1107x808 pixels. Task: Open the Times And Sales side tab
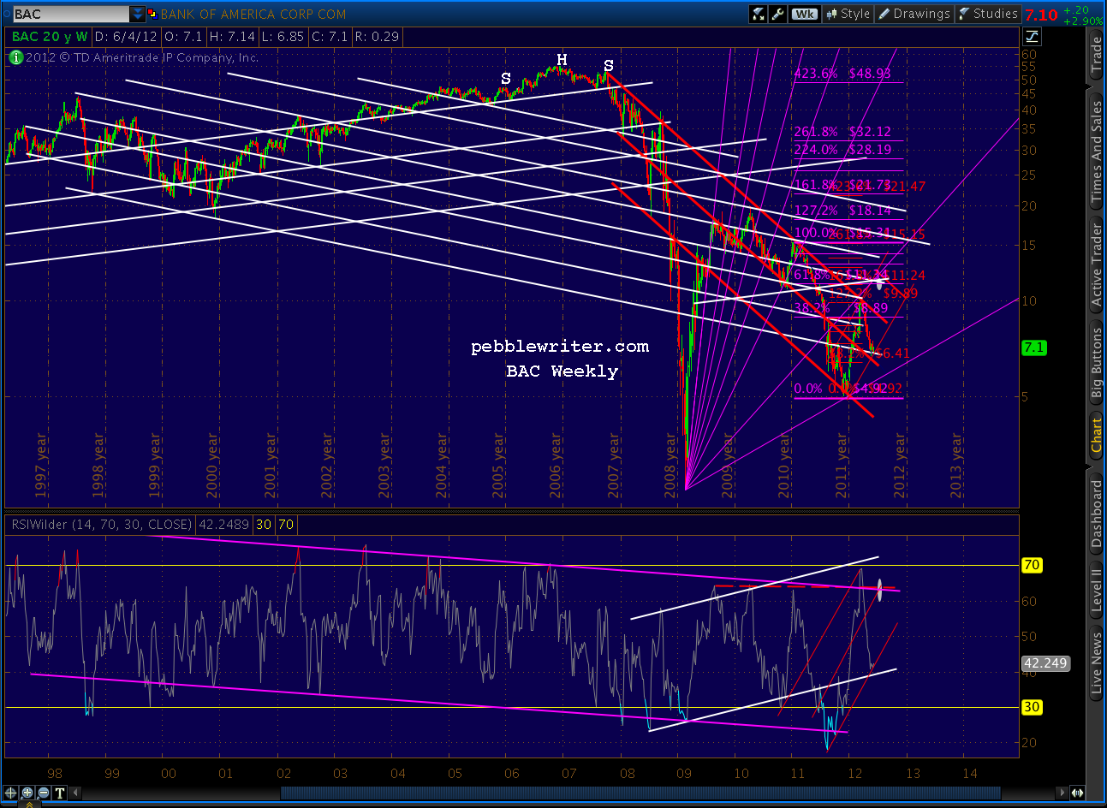pyautogui.click(x=1097, y=151)
